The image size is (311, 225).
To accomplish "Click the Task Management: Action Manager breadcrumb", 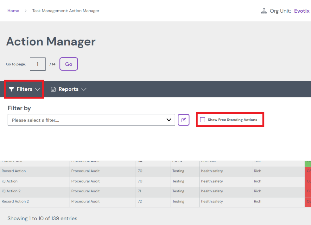I will click(x=66, y=11).
